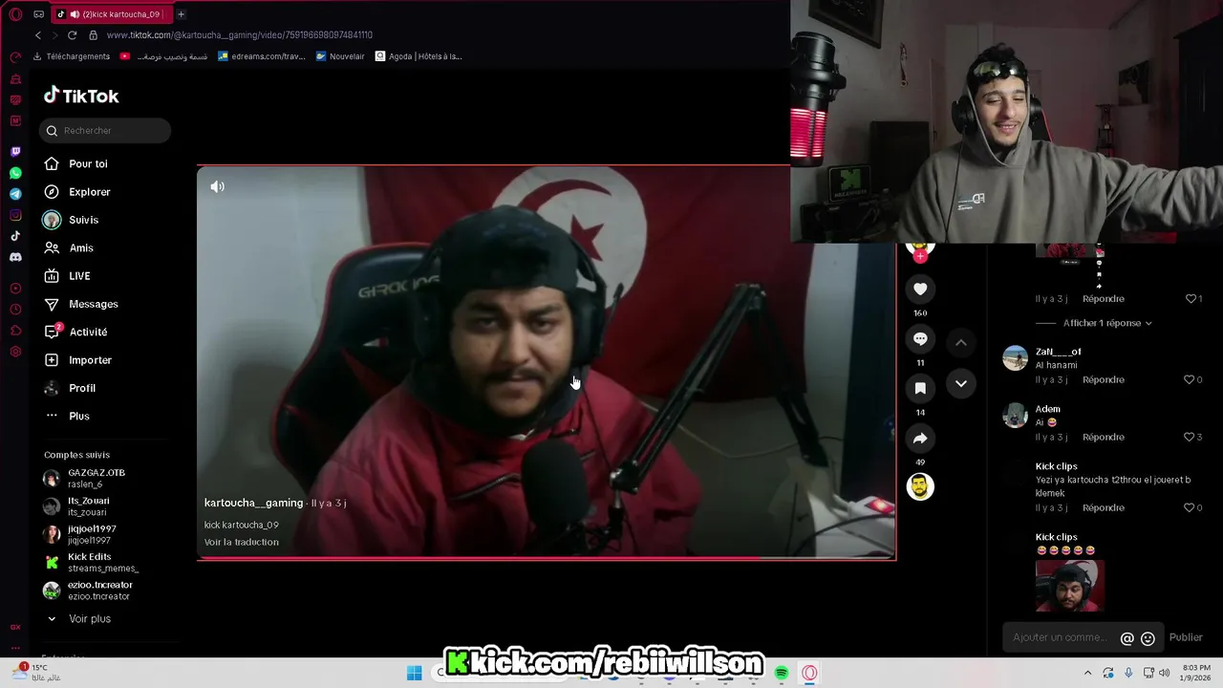This screenshot has height=688, width=1223.
Task: Open history clock icon in Opera sidebar
Action: tap(15, 310)
